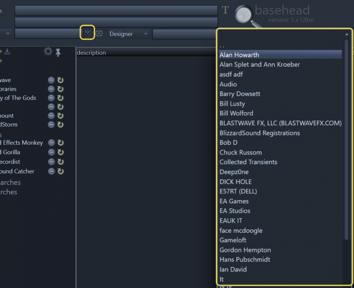
Task: Click in the second search input field
Action: (116, 22)
